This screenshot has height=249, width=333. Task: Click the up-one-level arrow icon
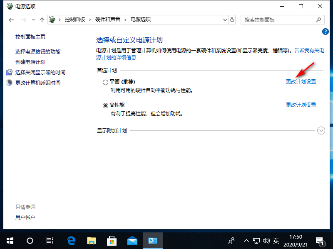[42, 20]
